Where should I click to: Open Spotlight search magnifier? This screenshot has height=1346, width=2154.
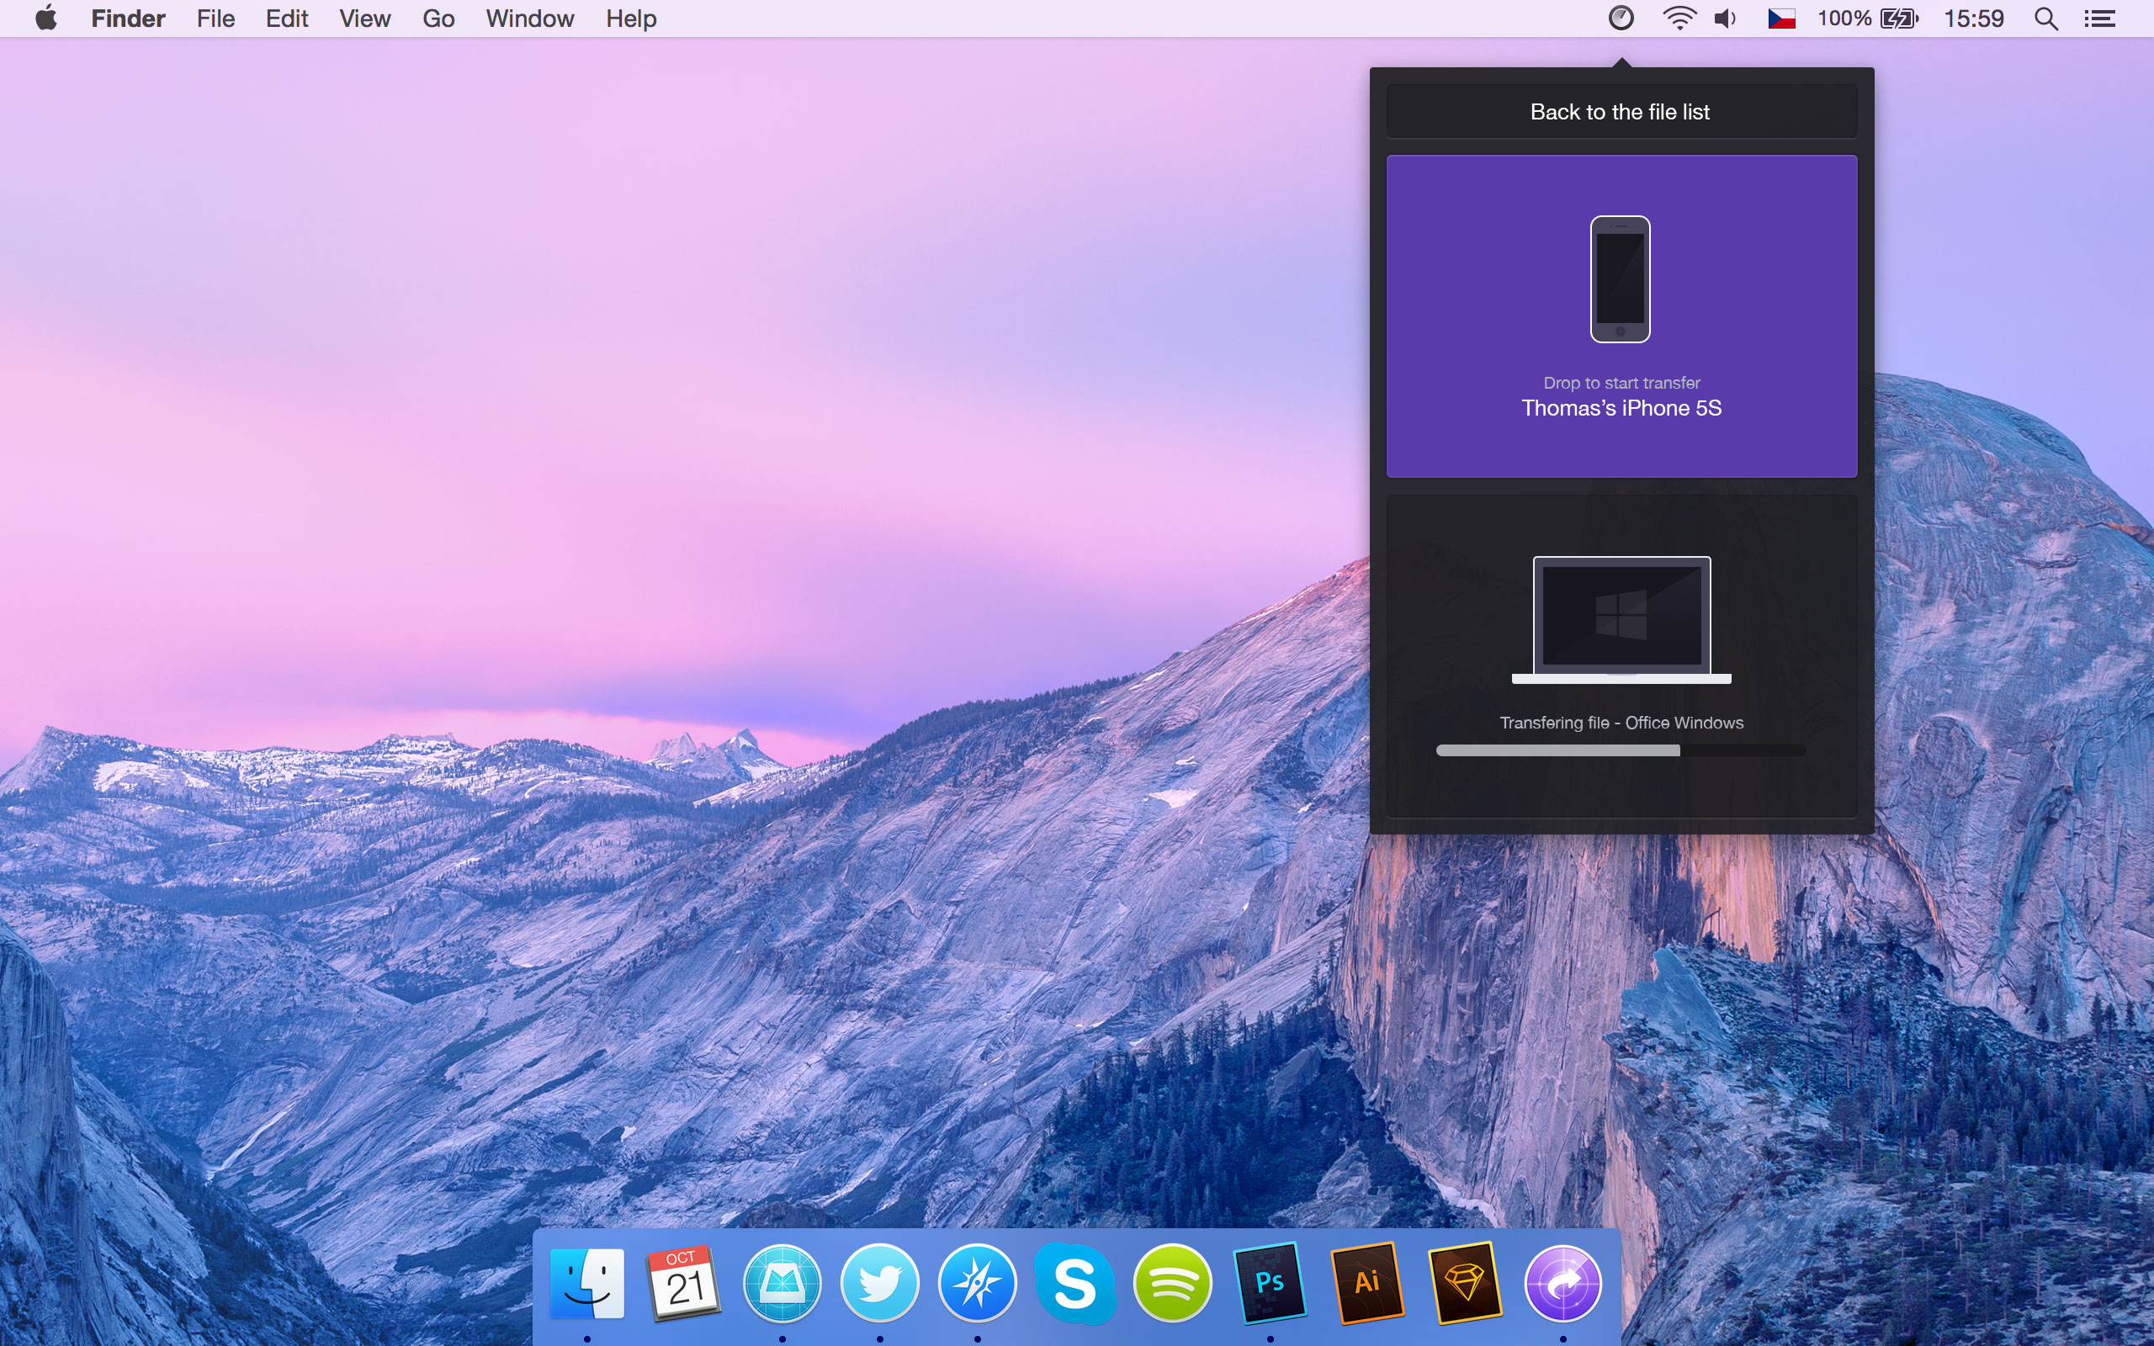[2046, 19]
